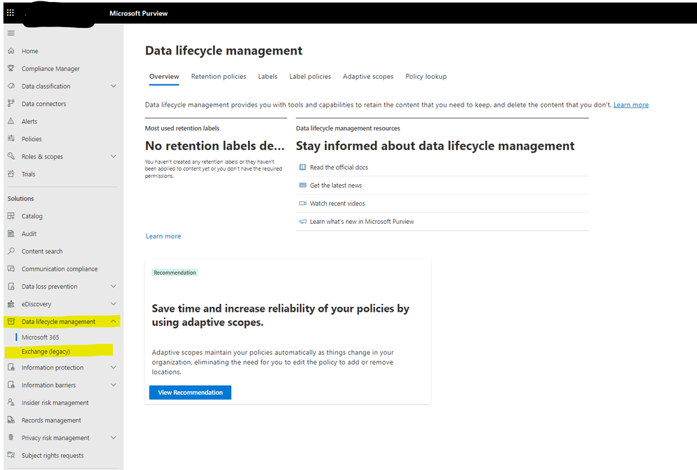Open the Records management icon
The image size is (697, 470).
(11, 420)
